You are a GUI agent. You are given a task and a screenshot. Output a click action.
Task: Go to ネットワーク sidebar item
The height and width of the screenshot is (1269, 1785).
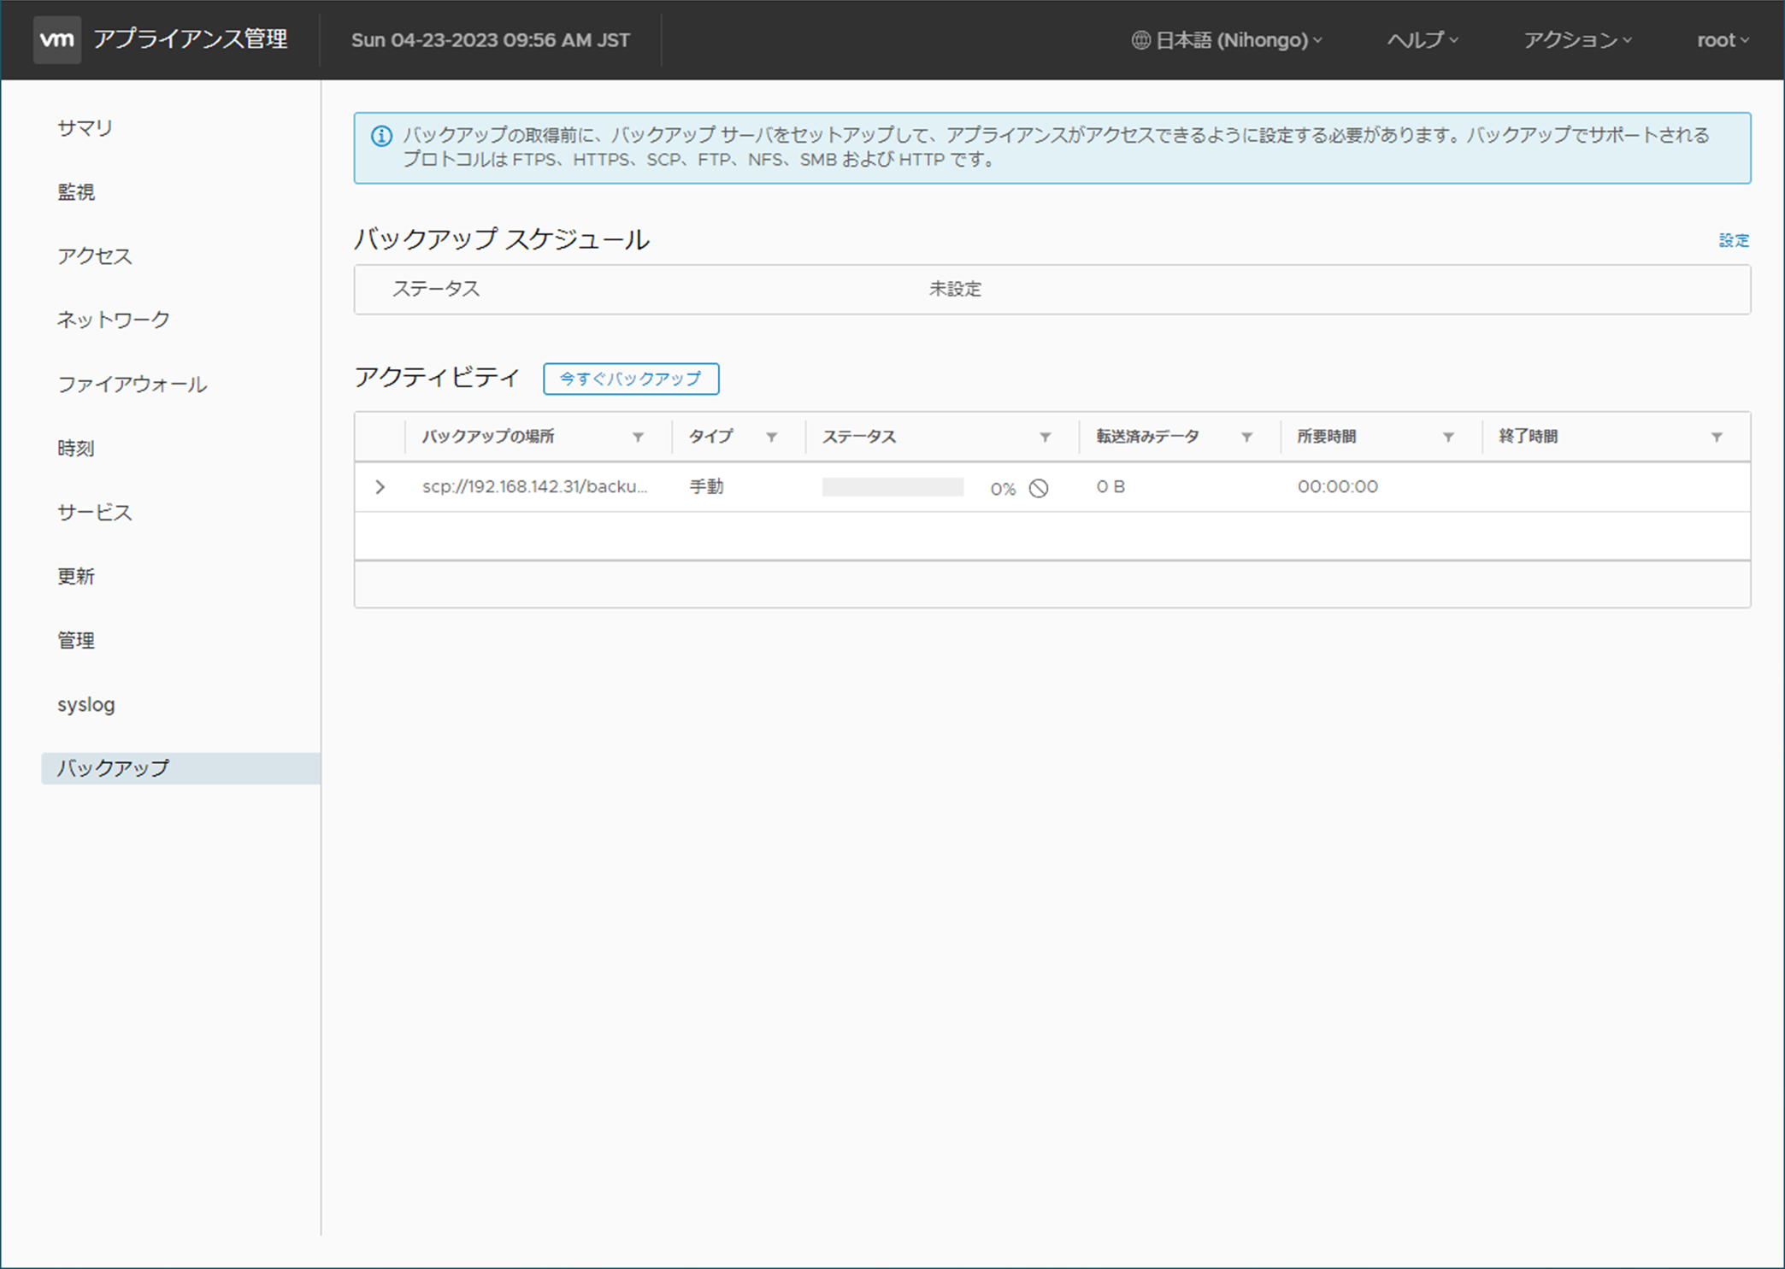click(113, 320)
